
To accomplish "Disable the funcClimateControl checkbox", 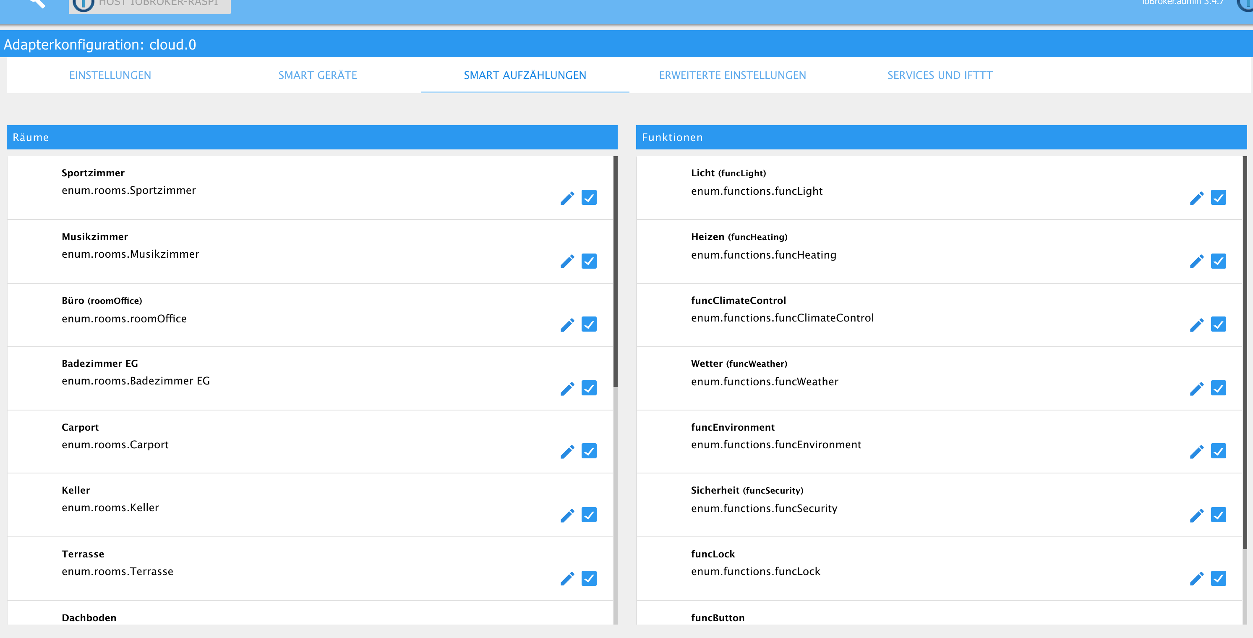I will point(1219,324).
